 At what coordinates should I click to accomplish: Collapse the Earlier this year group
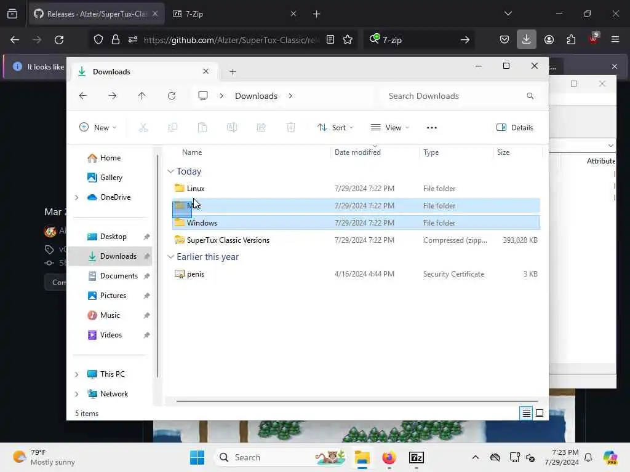tap(171, 257)
